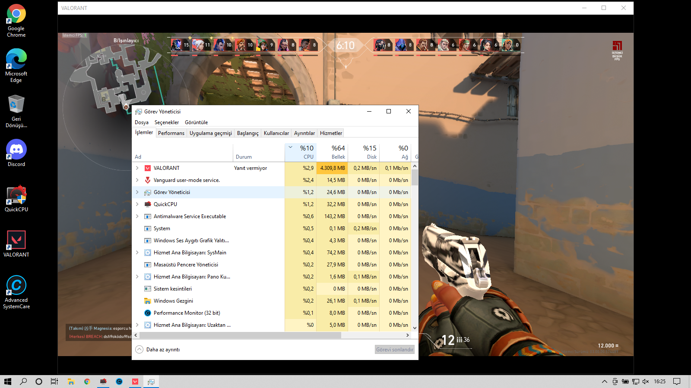Click the Durum column header

[x=259, y=152]
